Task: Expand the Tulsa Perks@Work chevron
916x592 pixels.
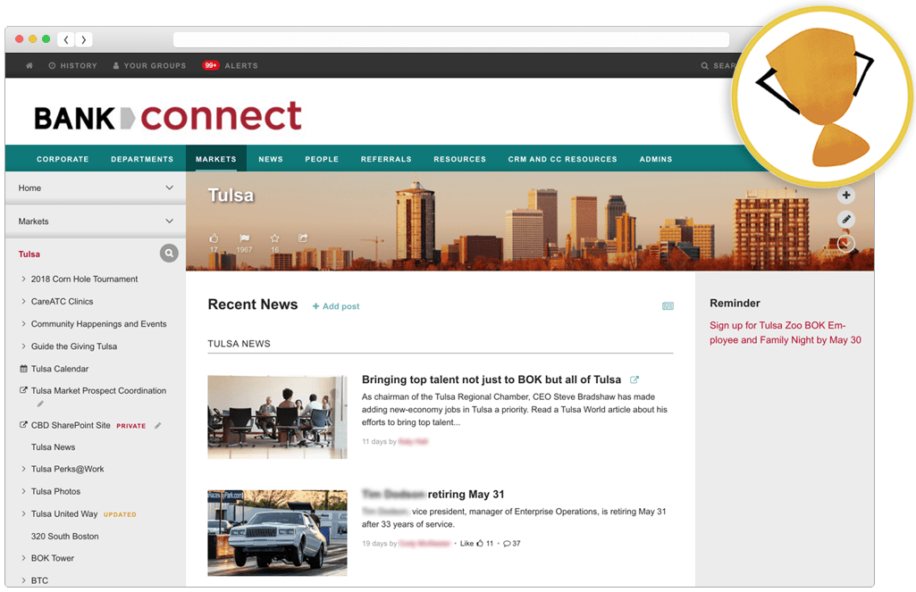Action: coord(23,469)
